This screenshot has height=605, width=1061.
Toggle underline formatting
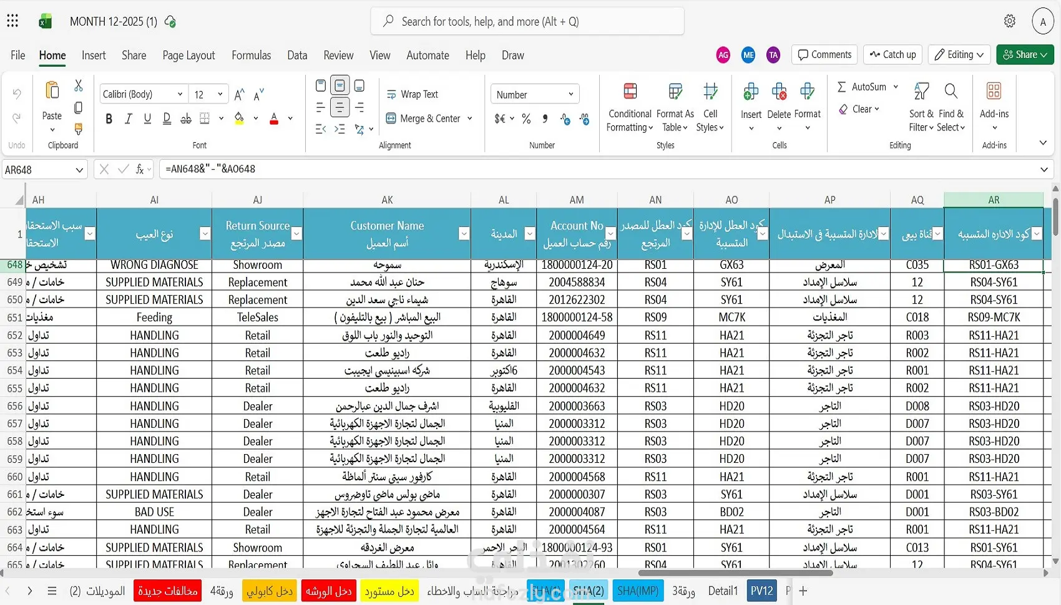tap(147, 119)
